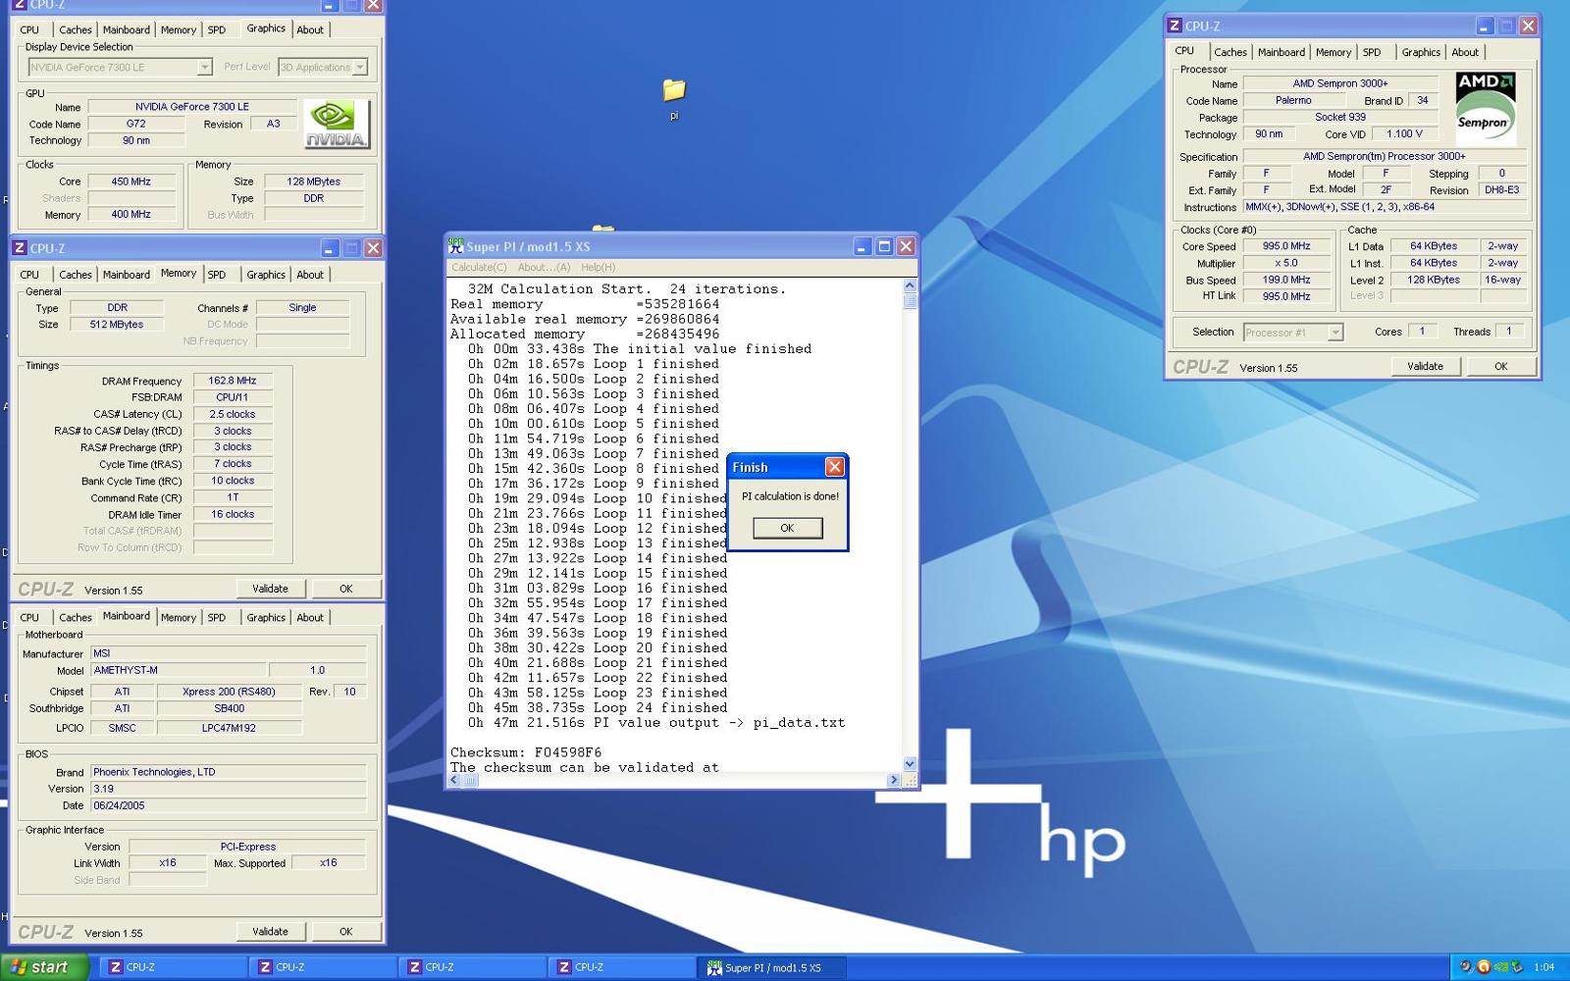1570x981 pixels.
Task: Open the Perf Level dropdown
Action: point(360,67)
